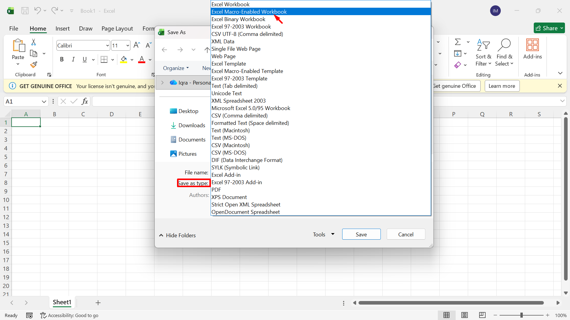Choose CSV UTF-8 (Comma delimited)
This screenshot has width=570, height=320.
(321, 34)
